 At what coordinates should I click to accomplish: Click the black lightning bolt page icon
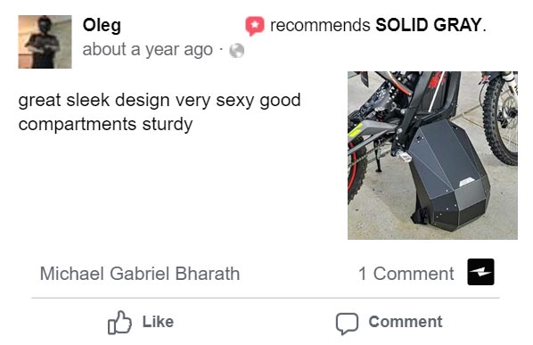tap(480, 272)
